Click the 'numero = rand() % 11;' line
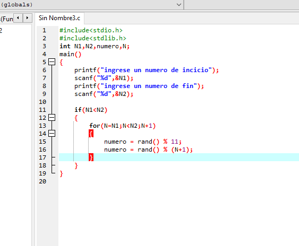Viewport: 299px width, 246px height. [143, 142]
